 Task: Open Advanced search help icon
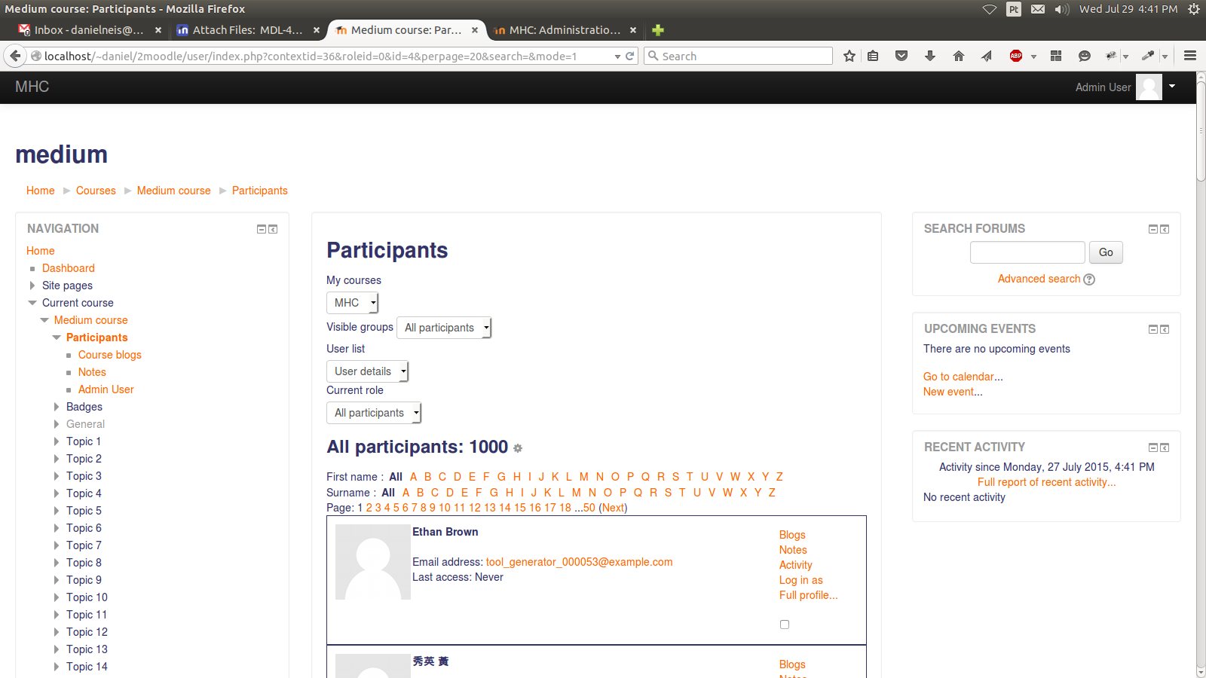click(x=1089, y=279)
